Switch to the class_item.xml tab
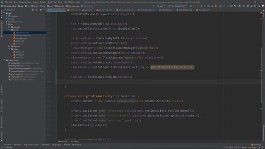This screenshot has height=149, width=265. [203, 10]
